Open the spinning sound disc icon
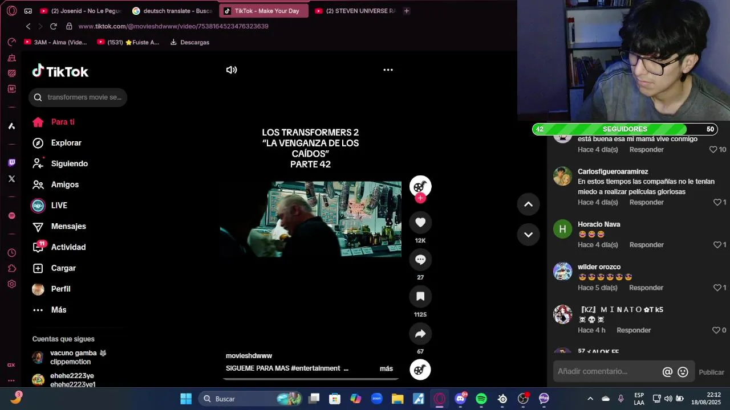The height and width of the screenshot is (410, 730). click(x=420, y=370)
